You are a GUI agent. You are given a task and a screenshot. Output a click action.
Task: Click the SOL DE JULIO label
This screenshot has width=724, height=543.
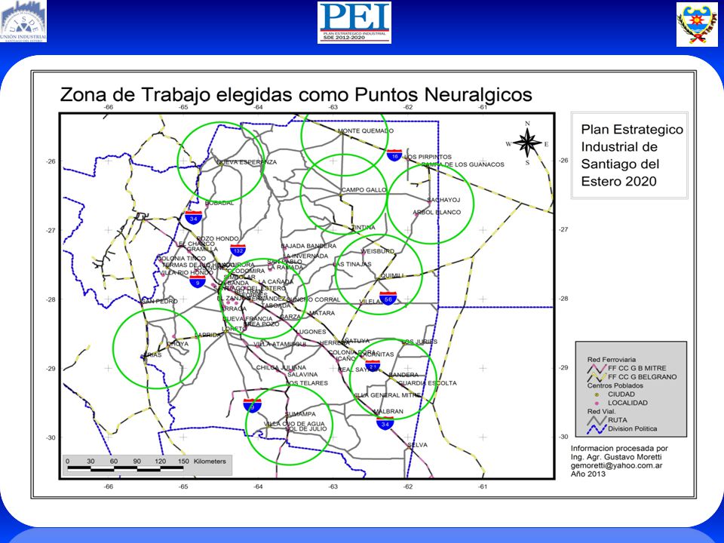305,429
